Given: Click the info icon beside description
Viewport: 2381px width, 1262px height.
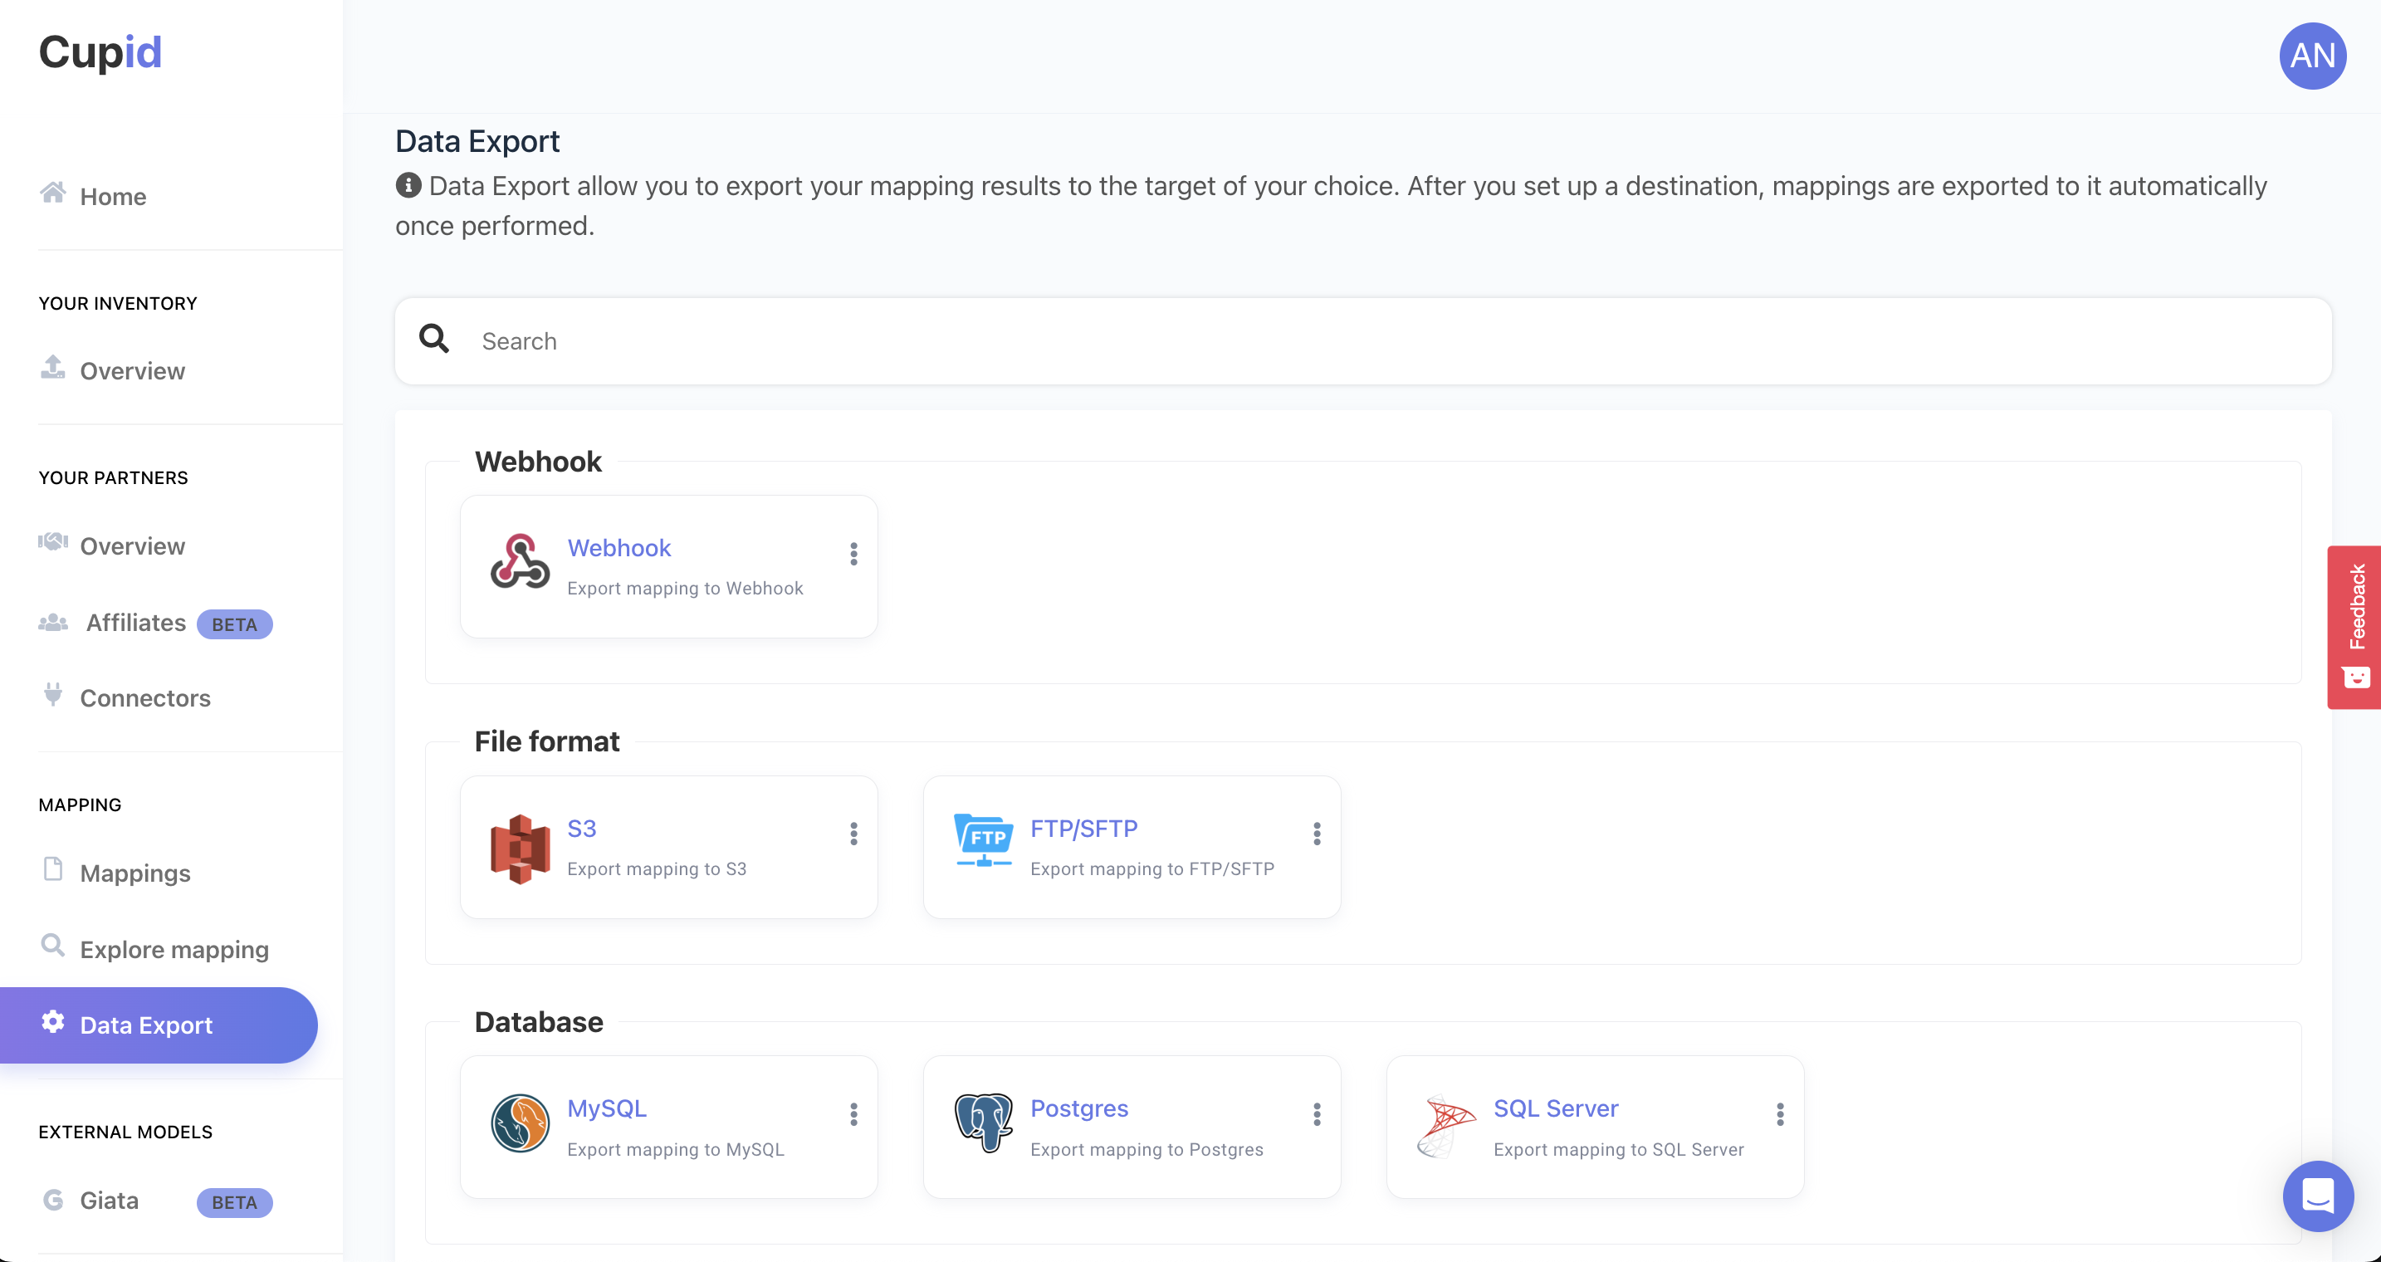Looking at the screenshot, I should click(x=408, y=186).
